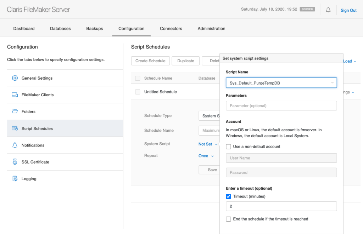The image size is (363, 246).
Task: Enable Use a non-default account
Action: point(229,147)
